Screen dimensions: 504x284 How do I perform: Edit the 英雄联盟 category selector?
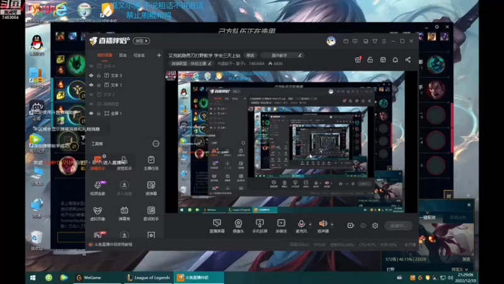tap(191, 64)
